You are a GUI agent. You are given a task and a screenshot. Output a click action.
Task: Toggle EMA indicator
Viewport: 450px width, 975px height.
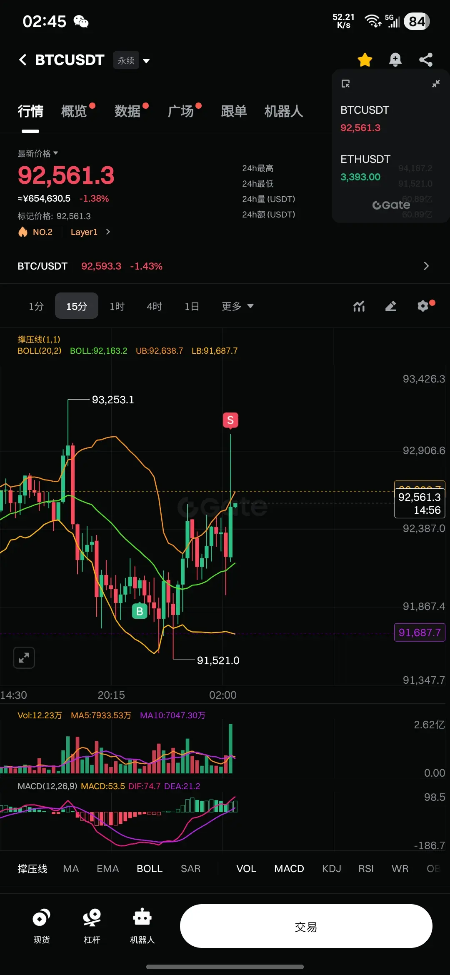coord(108,869)
